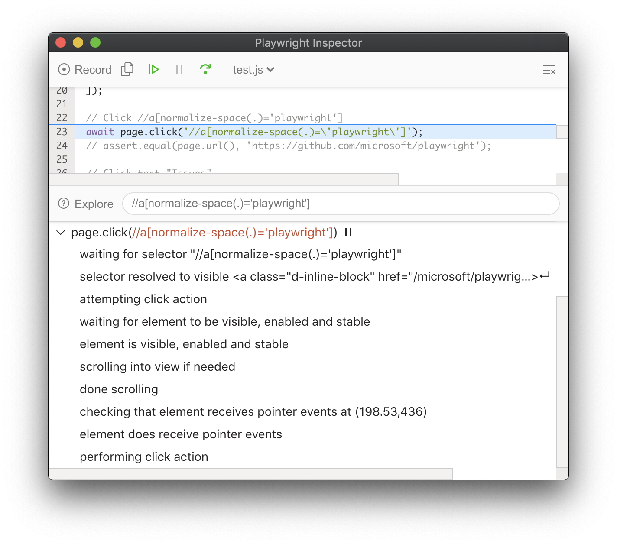
Task: Select 'element is visible, enabled and stable' line
Action: click(x=184, y=344)
